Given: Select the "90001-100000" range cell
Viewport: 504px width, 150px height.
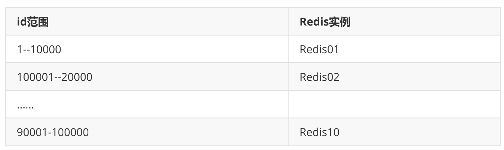Looking at the screenshot, I should 53,132.
